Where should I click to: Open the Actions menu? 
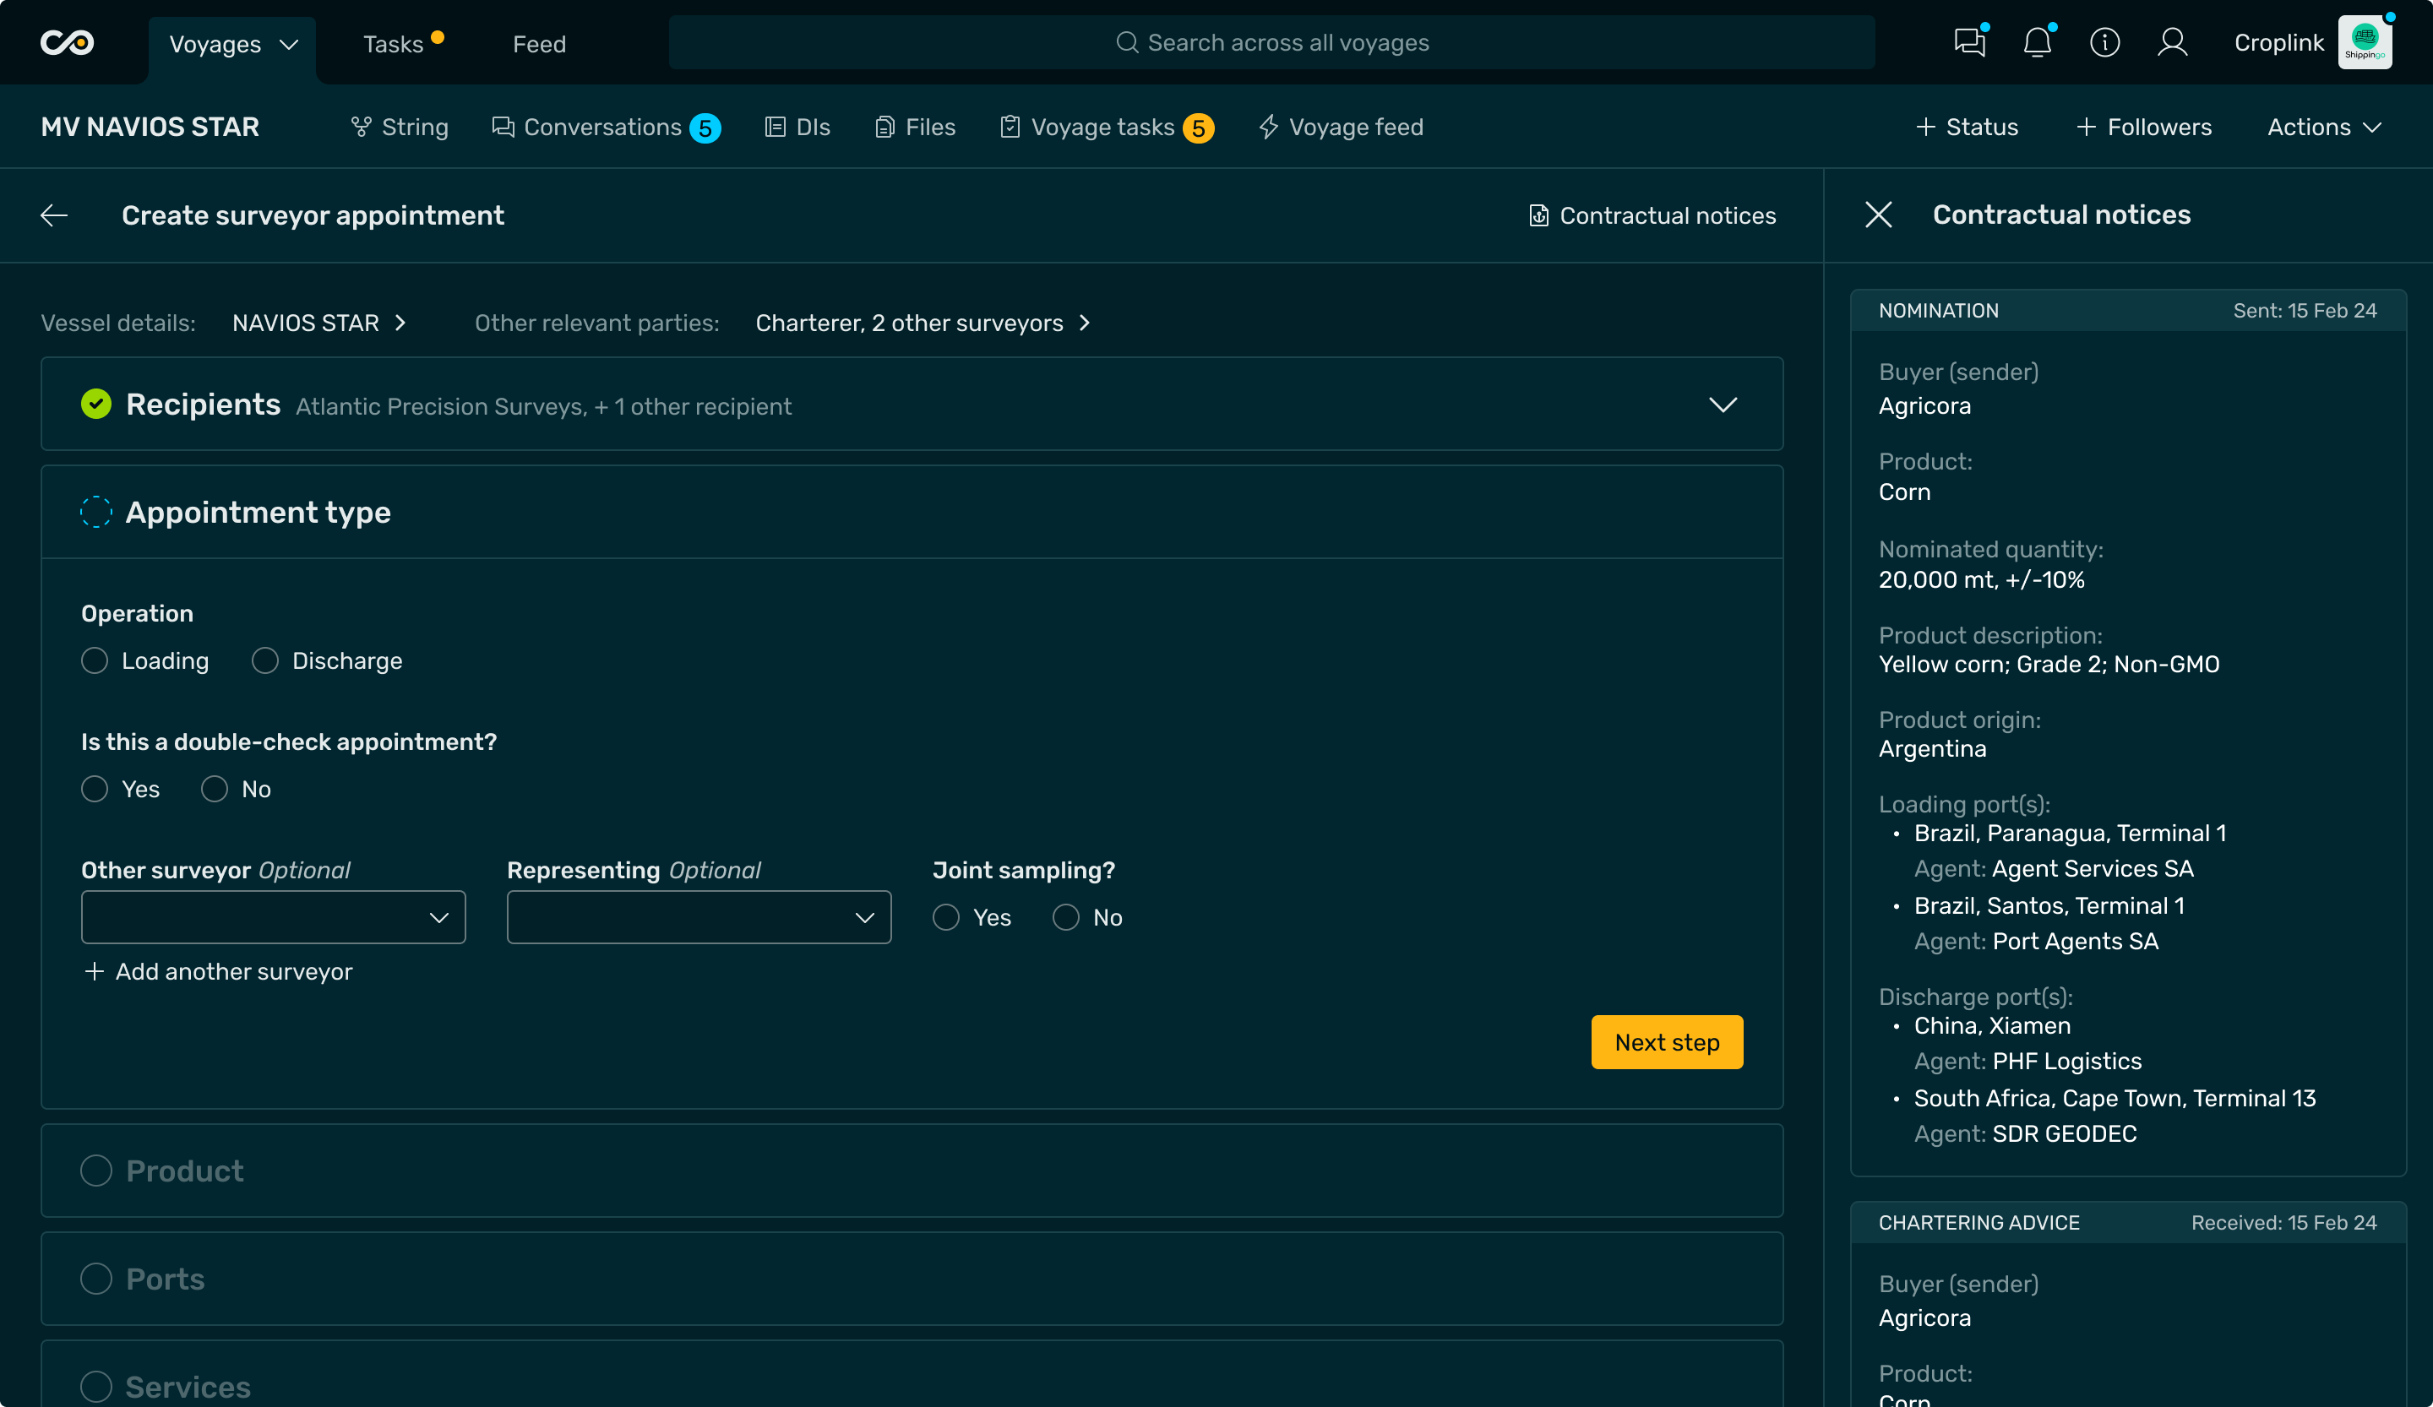pyautogui.click(x=2323, y=128)
